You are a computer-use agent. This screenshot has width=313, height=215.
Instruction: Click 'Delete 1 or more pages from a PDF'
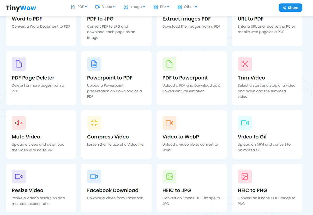(x=38, y=88)
